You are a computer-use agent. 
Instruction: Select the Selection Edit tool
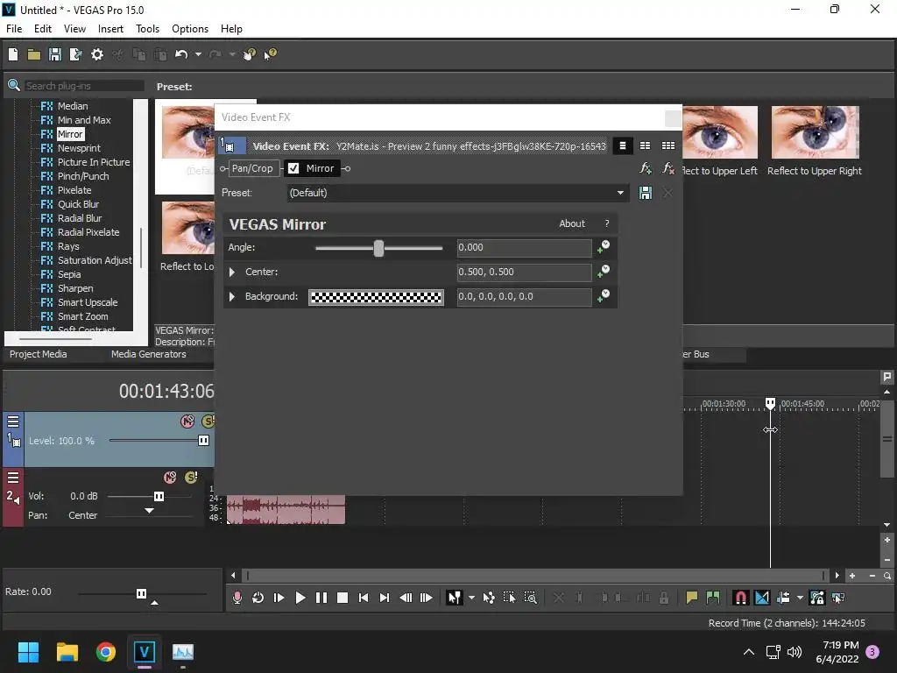click(509, 598)
